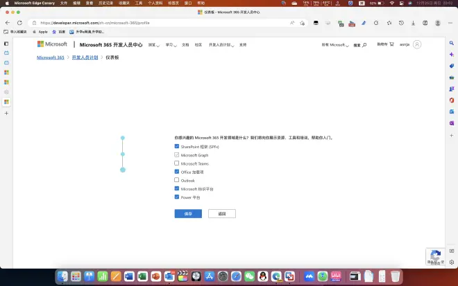458x286 pixels.
Task: Open browser history clock icon
Action: [401, 23]
